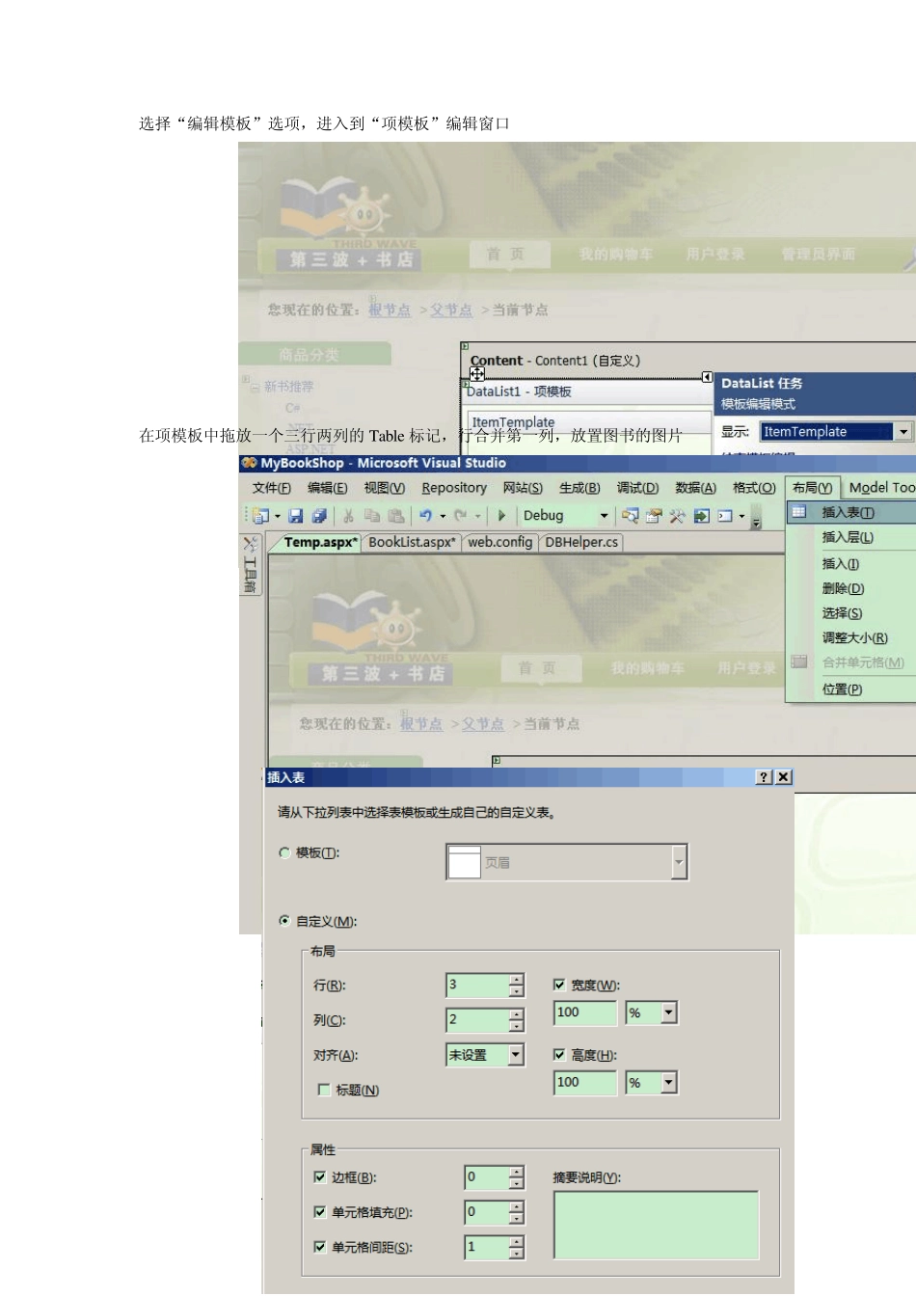Open the View (视图) menu
The width and height of the screenshot is (916, 1296).
pyautogui.click(x=385, y=488)
